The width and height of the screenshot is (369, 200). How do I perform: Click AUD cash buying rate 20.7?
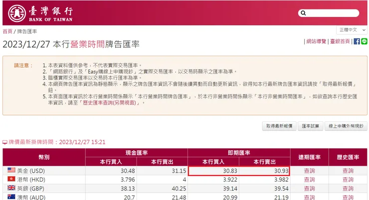click(130, 197)
